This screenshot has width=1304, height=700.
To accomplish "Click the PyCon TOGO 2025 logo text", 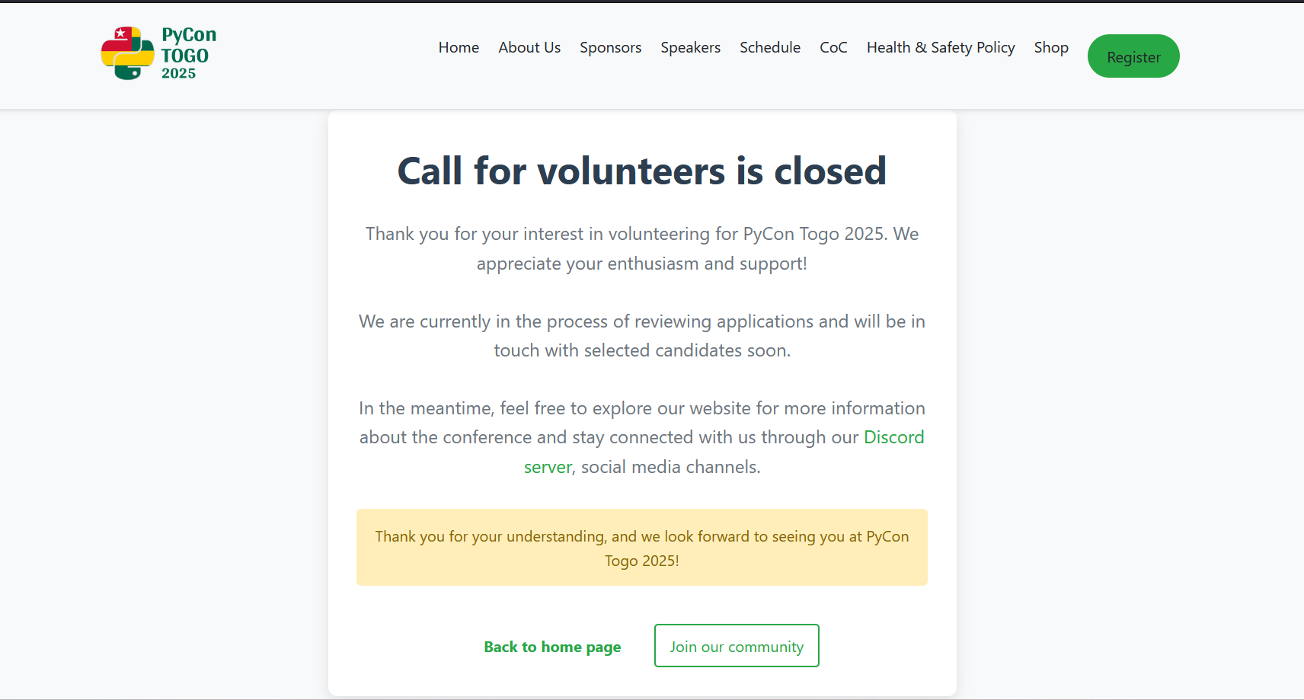I will tap(189, 53).
